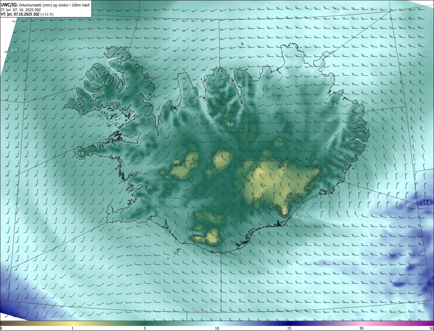
Task: Click the 2.7 value on the round glacier
Action: 218,159
